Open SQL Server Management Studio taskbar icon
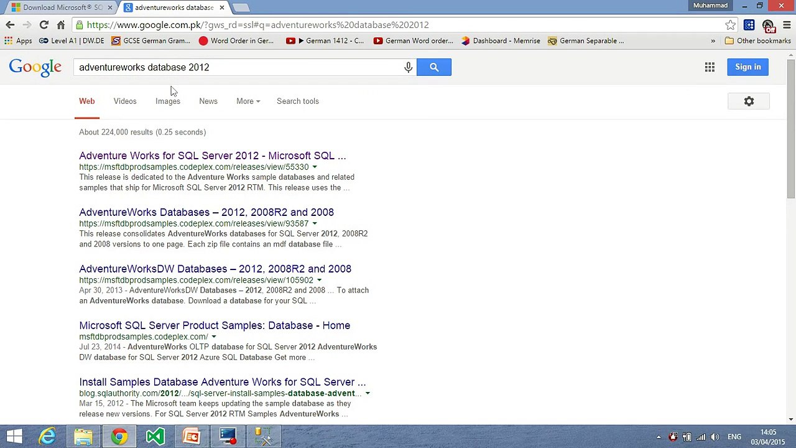Screen dimensions: 796x448 tap(264, 436)
